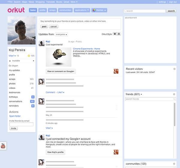The width and height of the screenshot is (180, 168).
Task: Click the Google+ icon on Chrome Experiments post
Action: tap(116, 71)
